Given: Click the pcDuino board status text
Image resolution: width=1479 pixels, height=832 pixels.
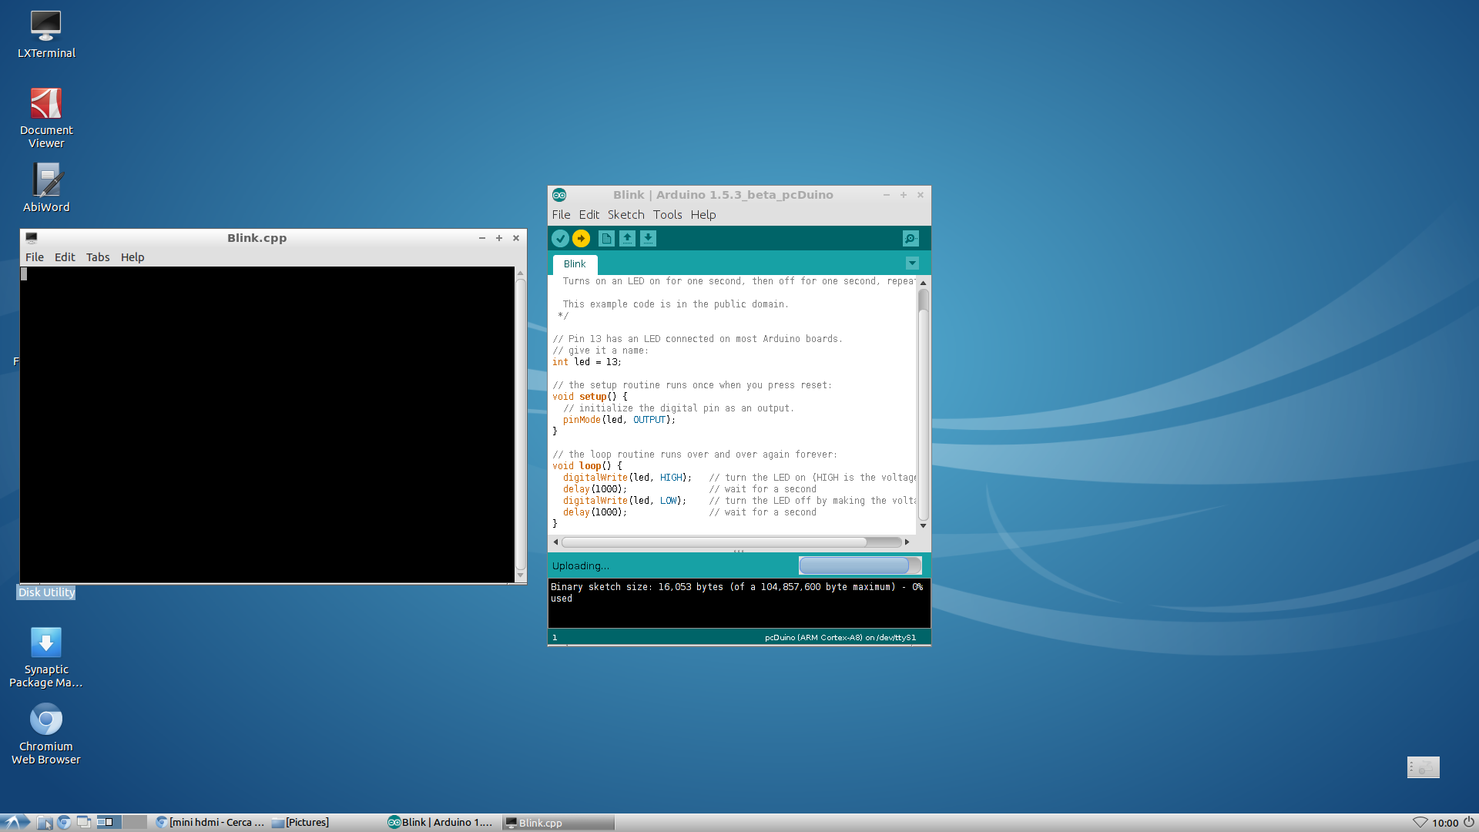Looking at the screenshot, I should (x=840, y=638).
